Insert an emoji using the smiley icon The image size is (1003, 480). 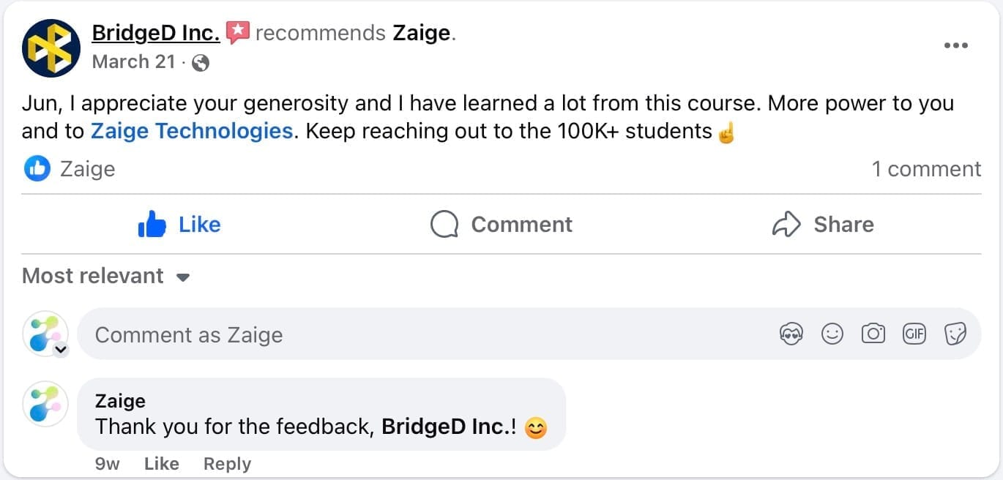(832, 334)
